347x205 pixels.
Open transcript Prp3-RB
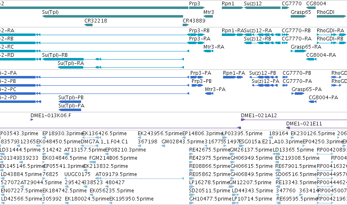point(199,31)
